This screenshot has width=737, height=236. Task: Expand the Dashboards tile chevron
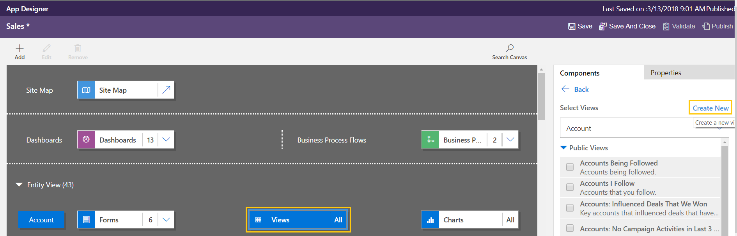tap(166, 139)
